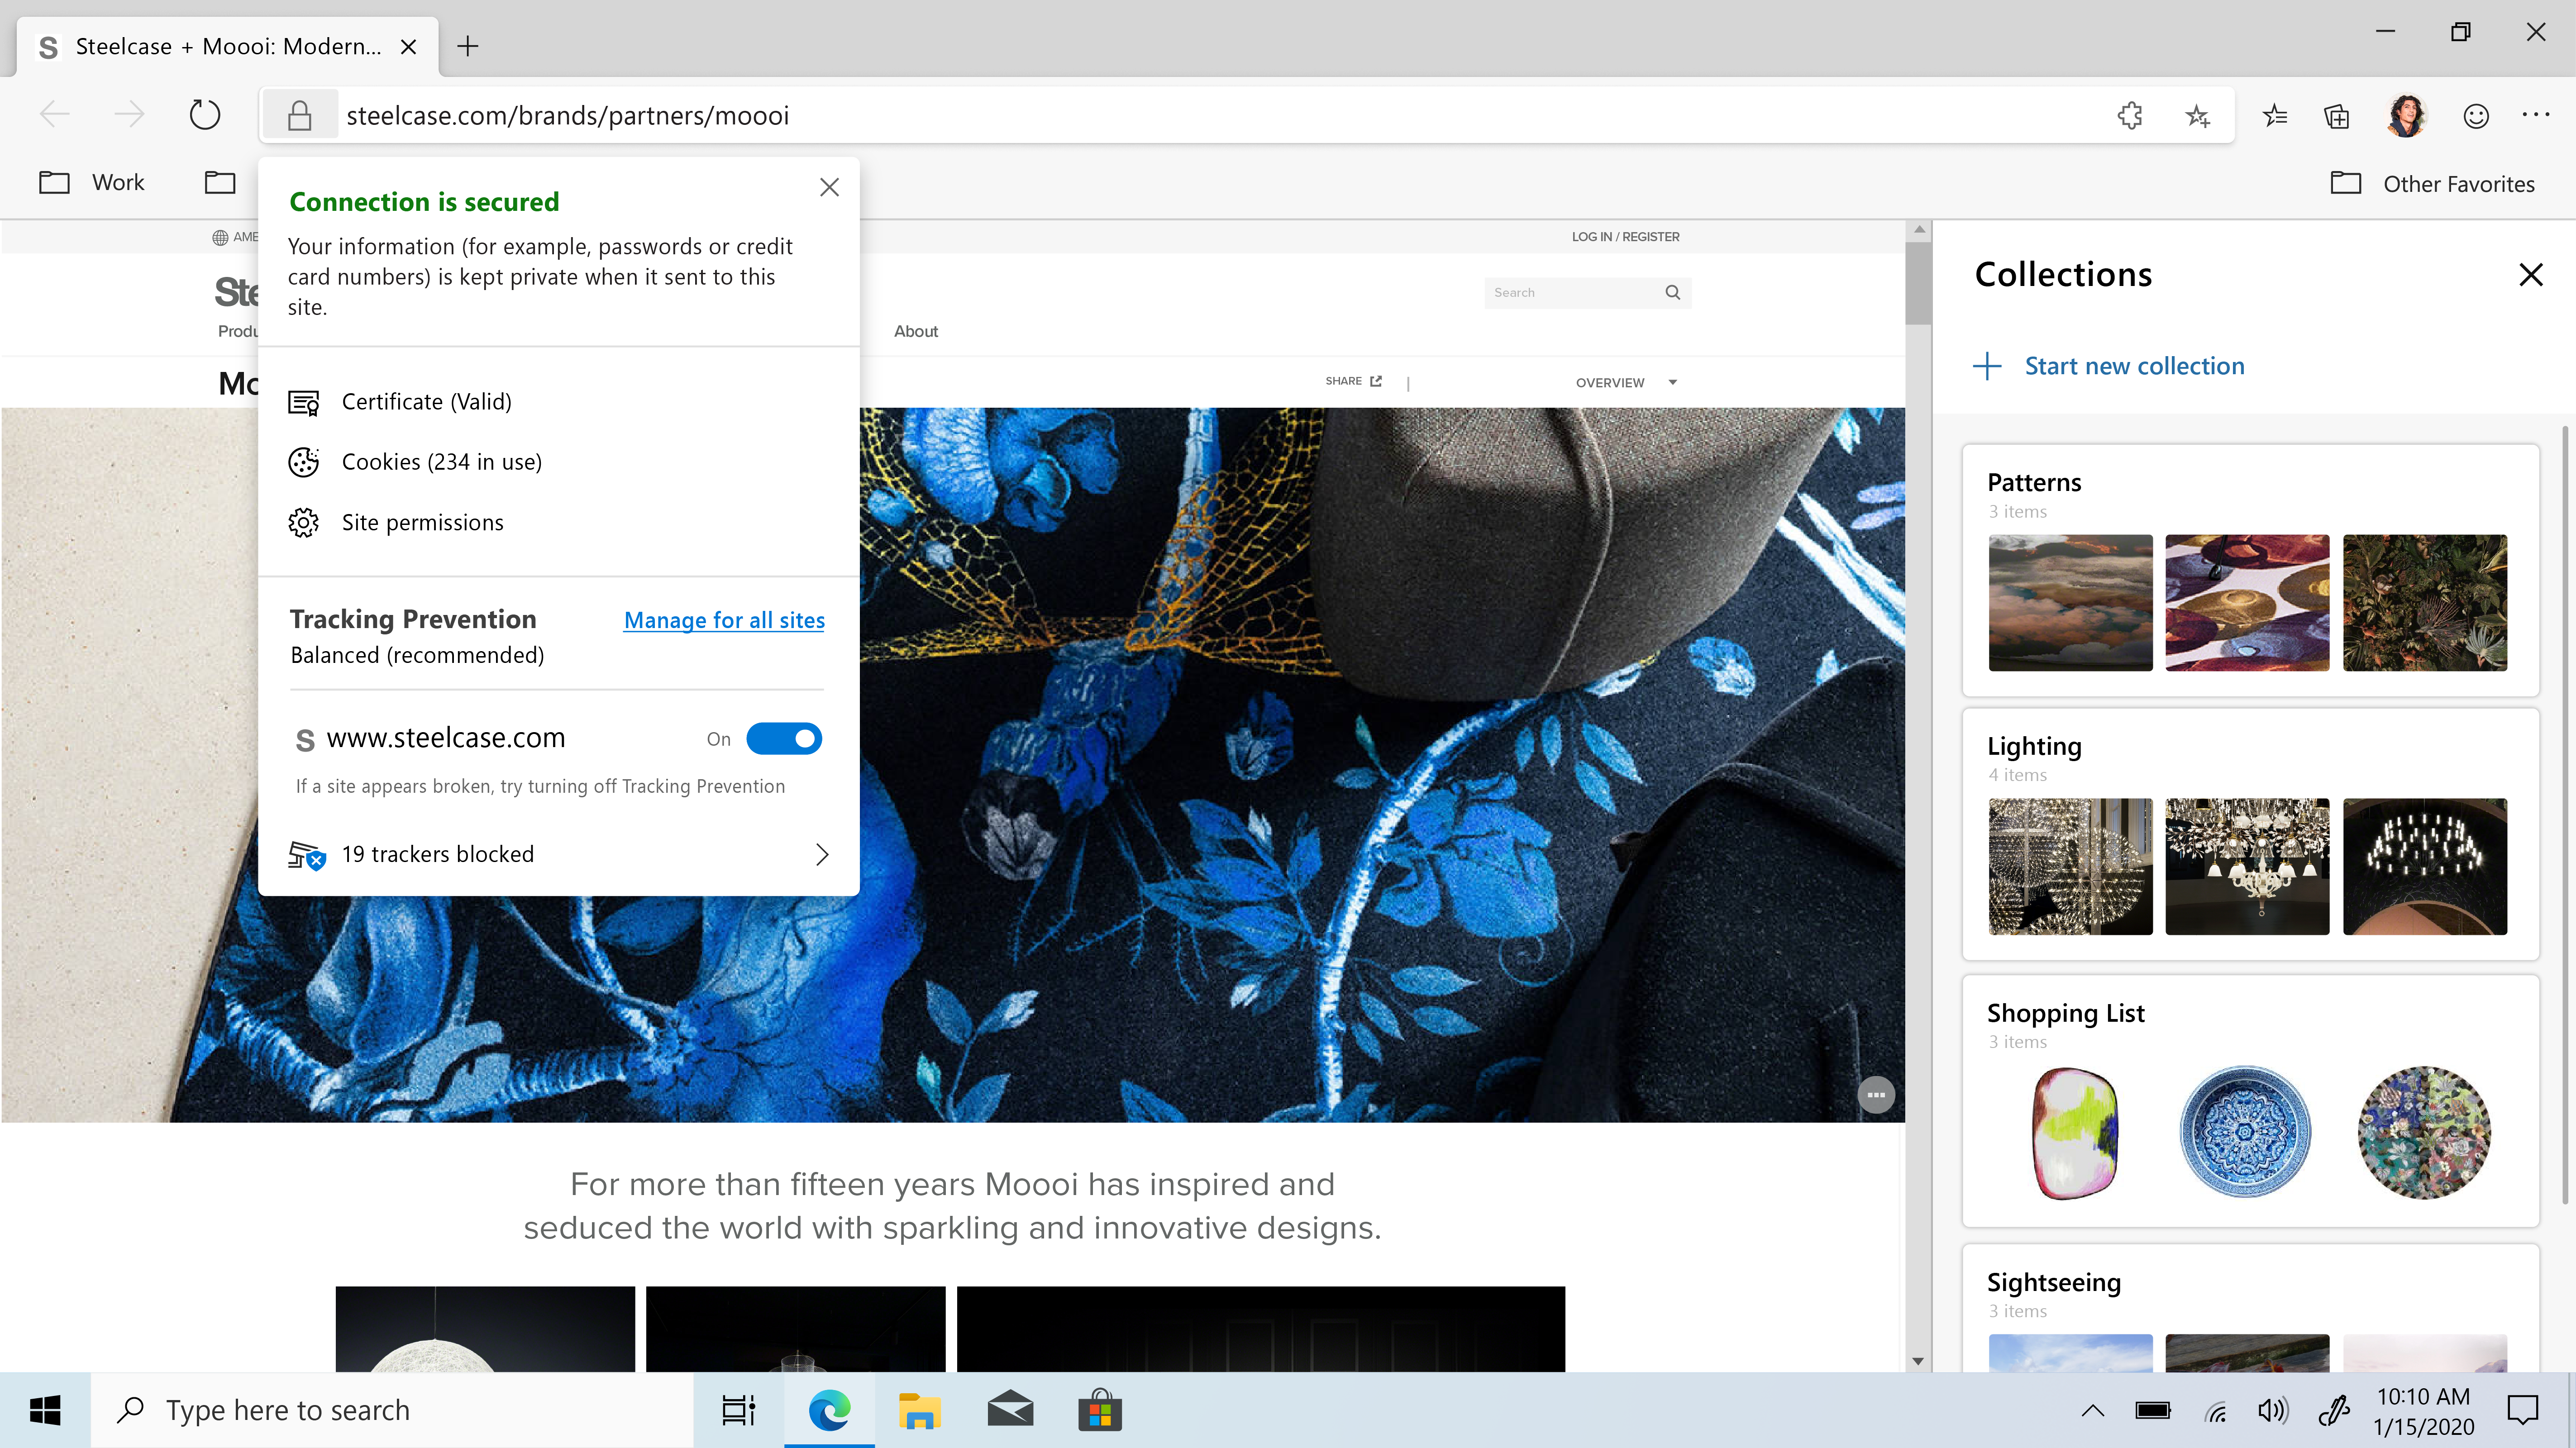Image resolution: width=2576 pixels, height=1448 pixels.
Task: Click the Type here to search box
Action: (392, 1411)
